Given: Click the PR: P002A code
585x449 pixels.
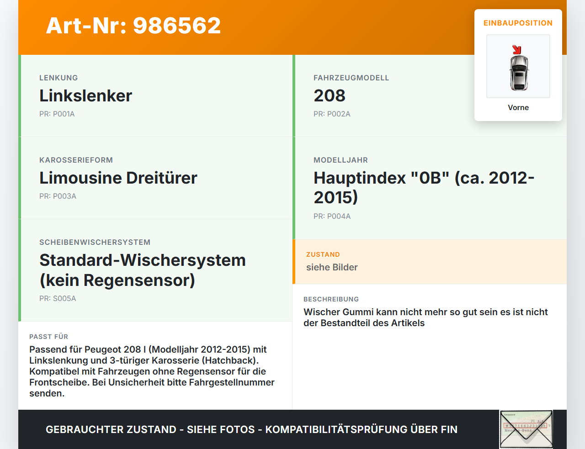Looking at the screenshot, I should tap(332, 114).
